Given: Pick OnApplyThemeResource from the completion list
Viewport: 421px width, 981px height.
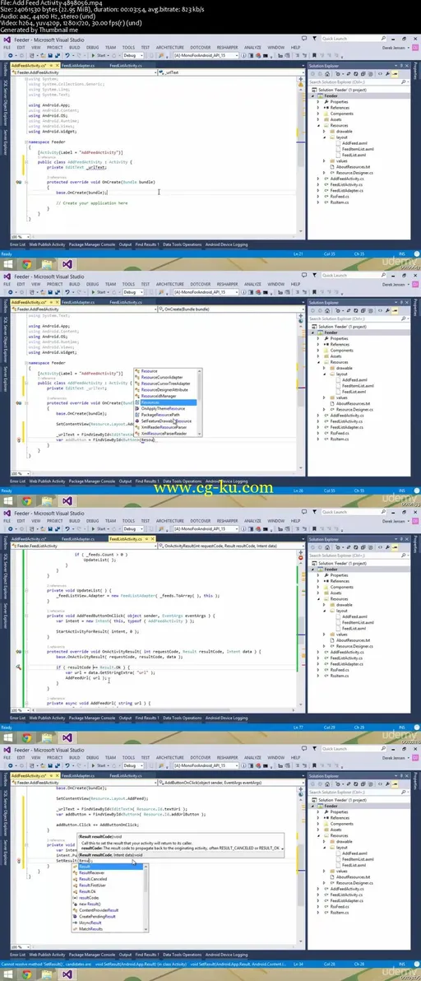Looking at the screenshot, I should [x=163, y=408].
